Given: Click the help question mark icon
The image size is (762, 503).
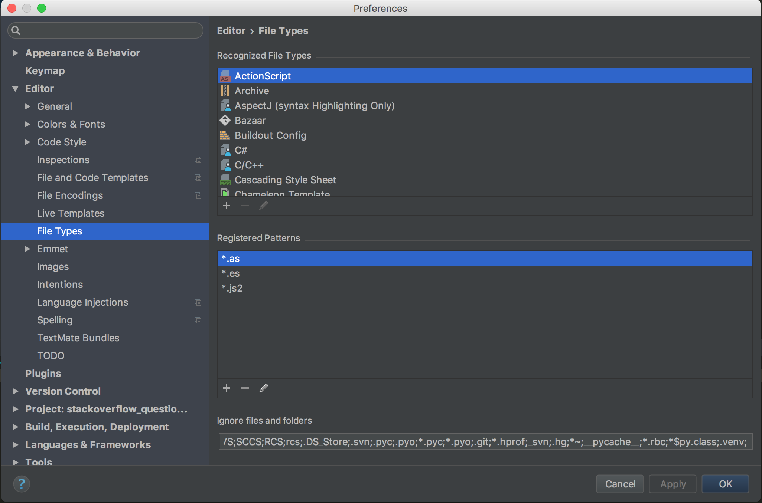Looking at the screenshot, I should 22,484.
